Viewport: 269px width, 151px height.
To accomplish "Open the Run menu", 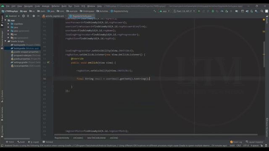I will pyautogui.click(x=70, y=6).
